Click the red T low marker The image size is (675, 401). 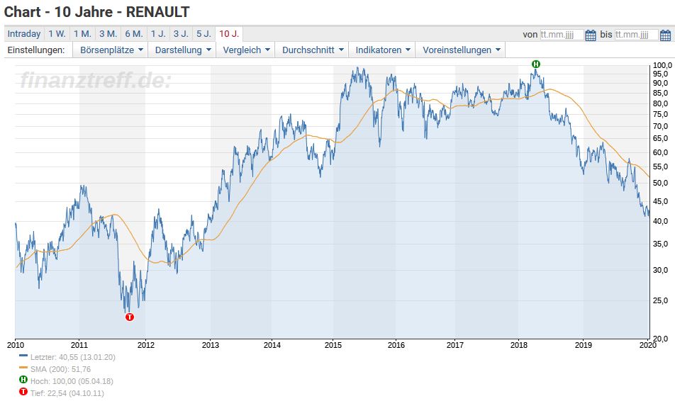[130, 317]
